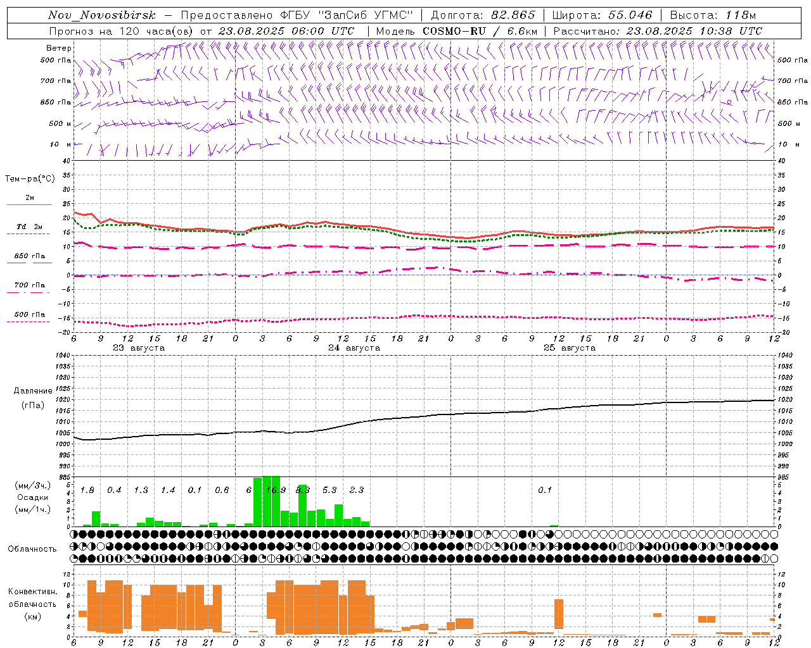Click the 16.9 precipitation total
Viewport: 811px width, 648px height.
click(x=276, y=490)
